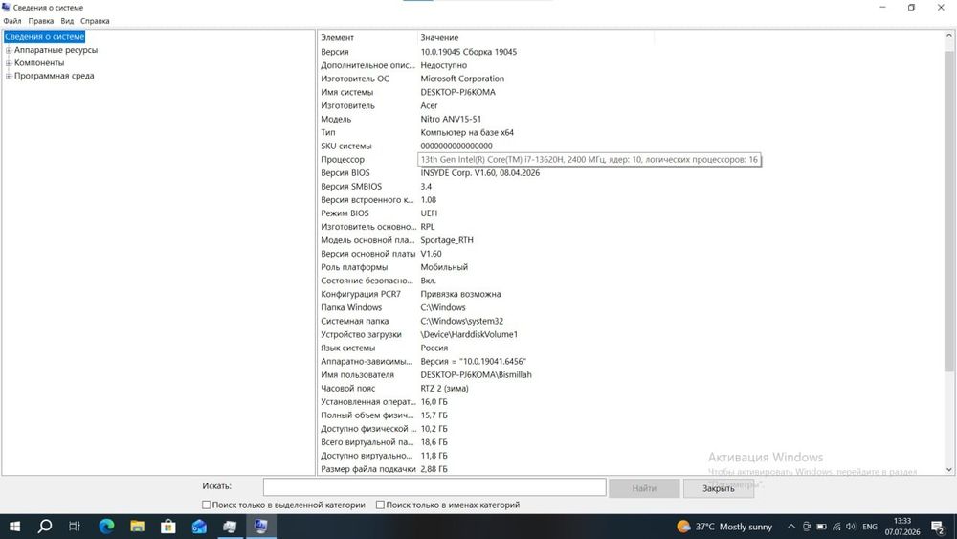Open the notification Action Center
This screenshot has height=539, width=957.
(939, 527)
